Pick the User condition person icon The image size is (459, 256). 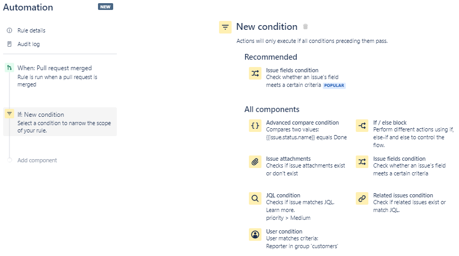coord(255,235)
